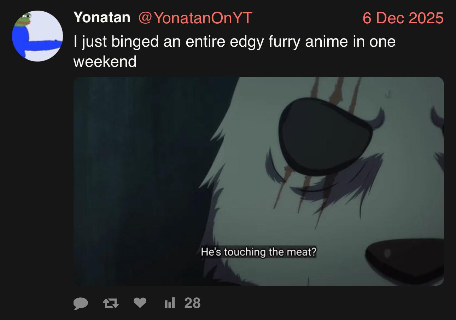Retweet this post using the arrows icon
This screenshot has width=456, height=320.
click(111, 303)
